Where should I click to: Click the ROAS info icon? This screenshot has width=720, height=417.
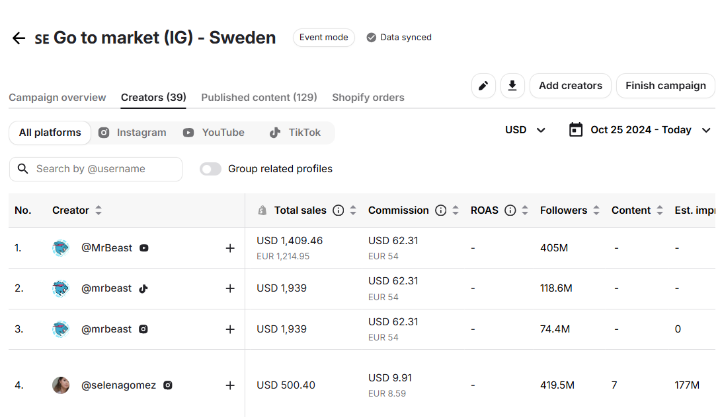point(510,210)
